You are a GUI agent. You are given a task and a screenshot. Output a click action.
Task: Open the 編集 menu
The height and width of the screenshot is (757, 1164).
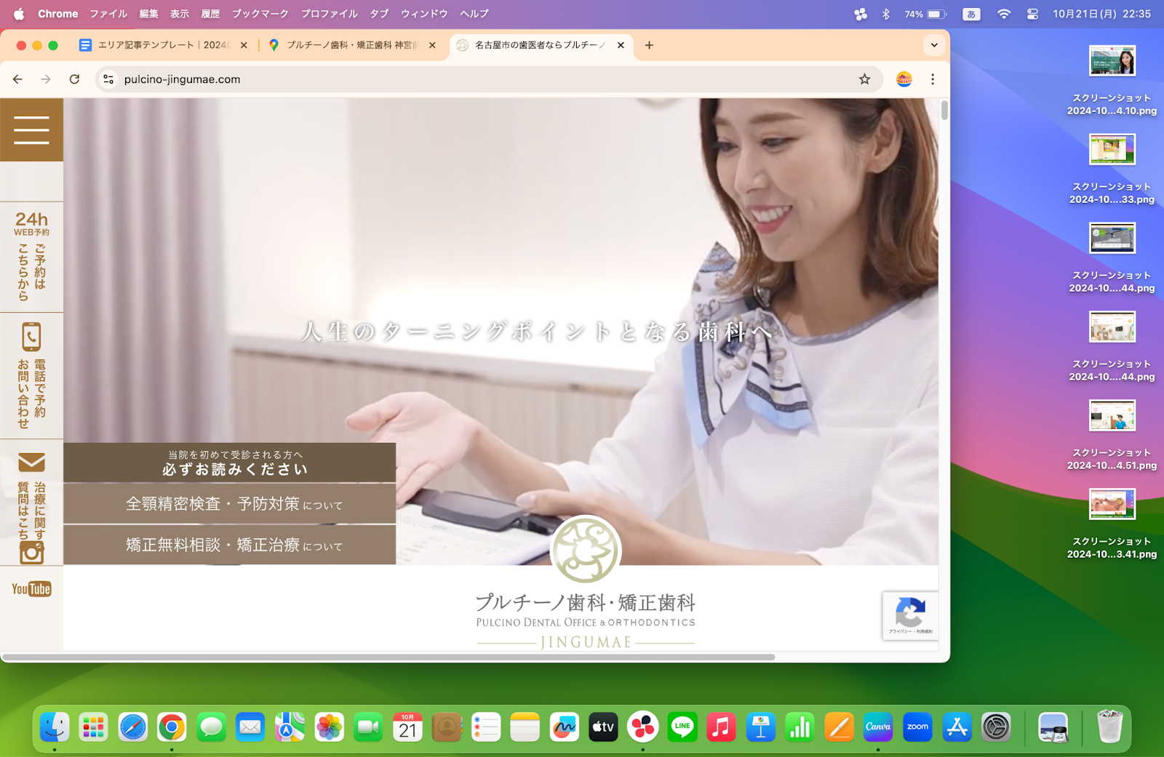pos(148,14)
